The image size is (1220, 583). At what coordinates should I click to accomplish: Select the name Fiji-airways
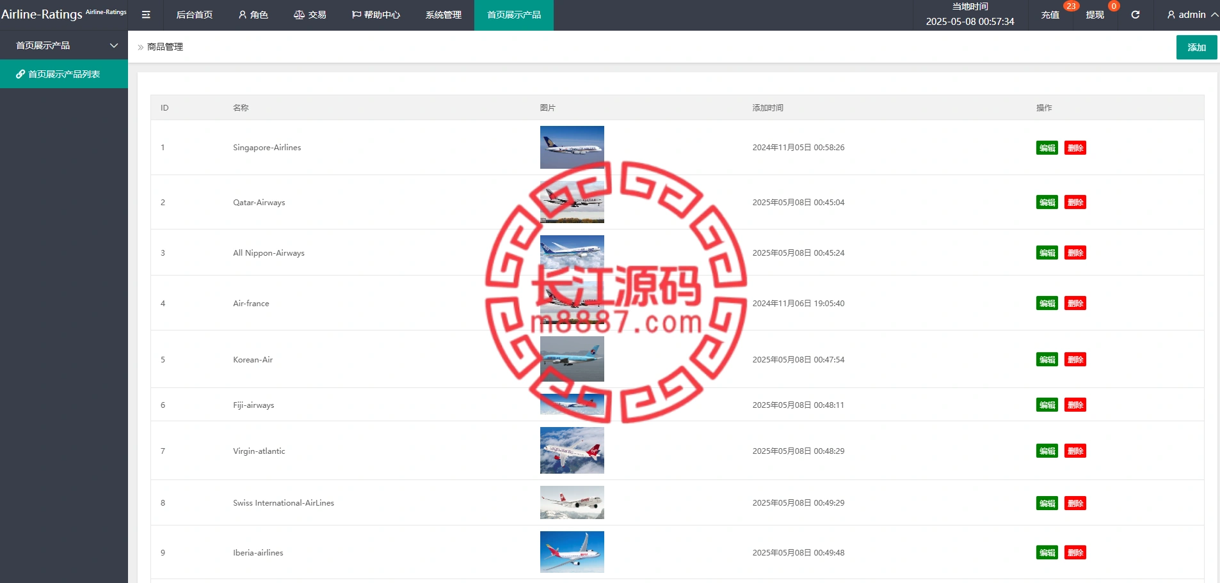pos(253,405)
